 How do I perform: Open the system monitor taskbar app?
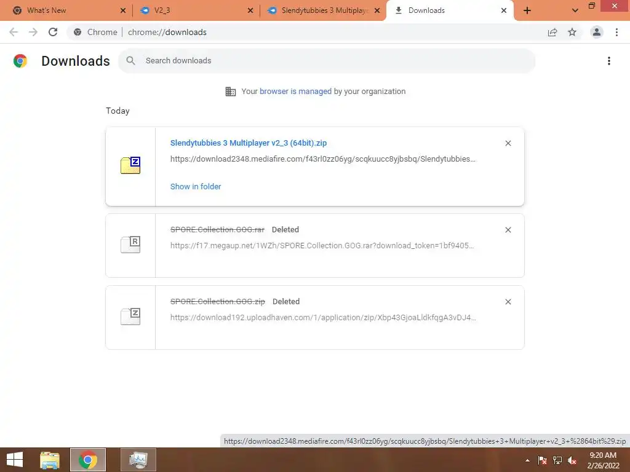(x=138, y=460)
